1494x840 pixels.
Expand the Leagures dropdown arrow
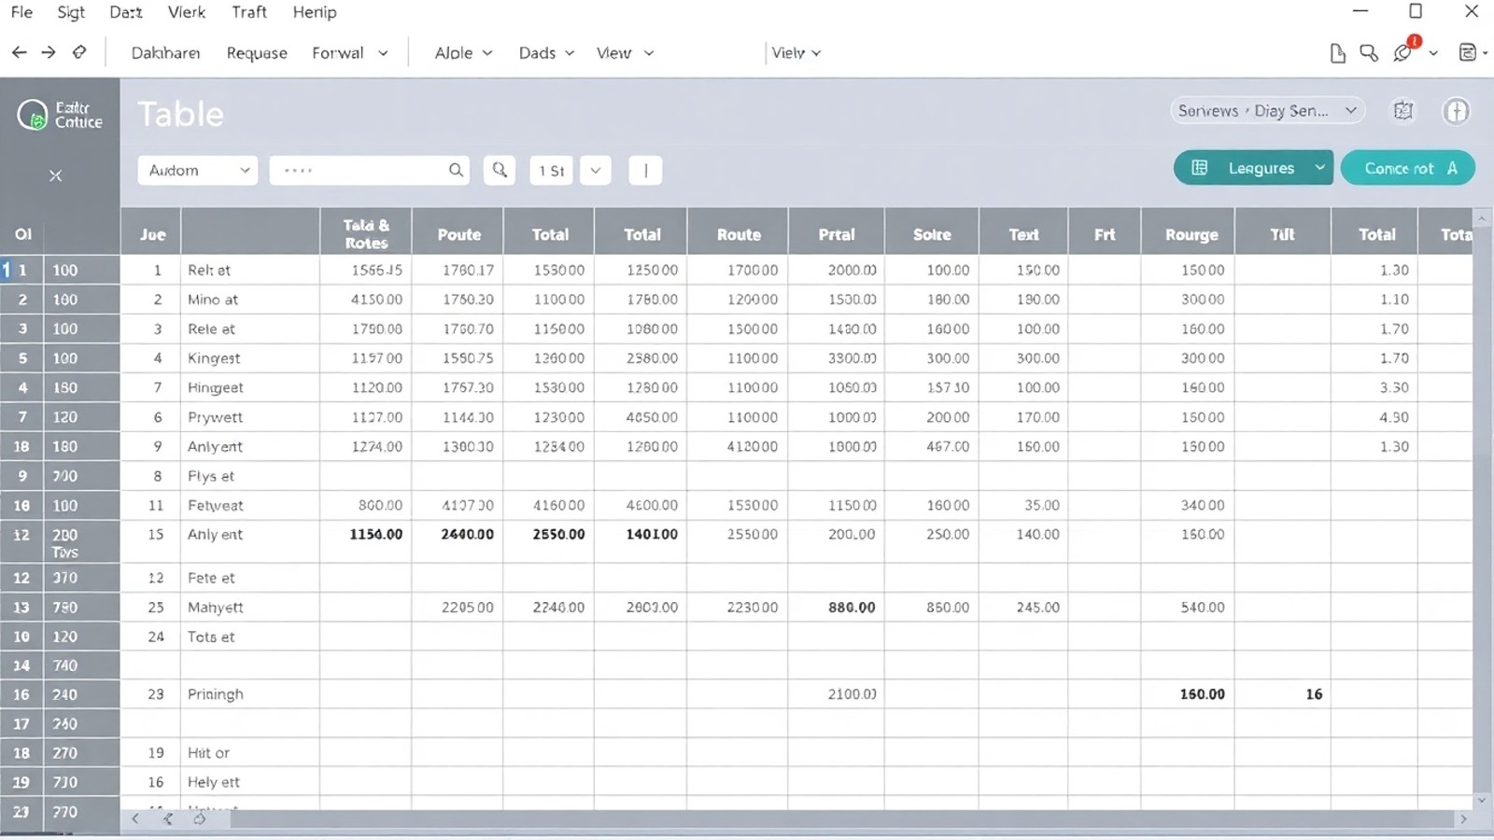[x=1319, y=168]
